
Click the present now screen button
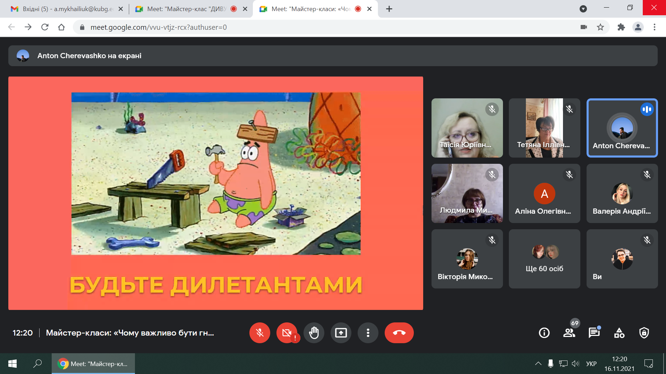point(341,333)
